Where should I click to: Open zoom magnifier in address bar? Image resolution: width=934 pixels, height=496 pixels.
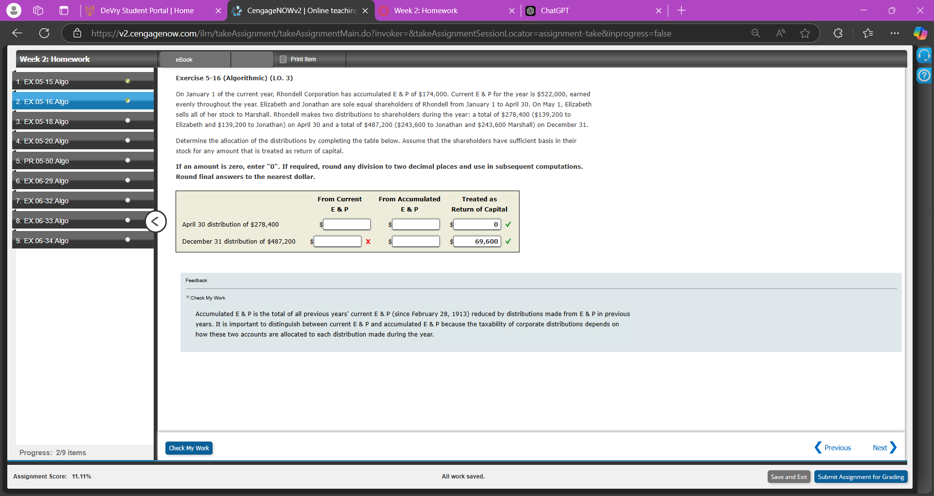[755, 33]
